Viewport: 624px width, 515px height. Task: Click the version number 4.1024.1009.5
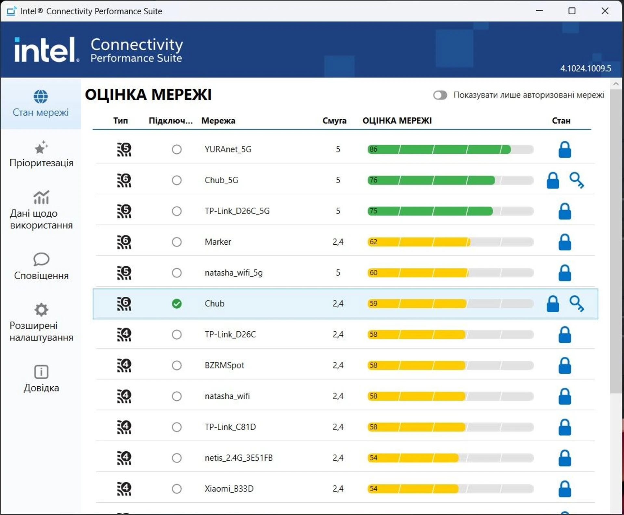click(586, 69)
